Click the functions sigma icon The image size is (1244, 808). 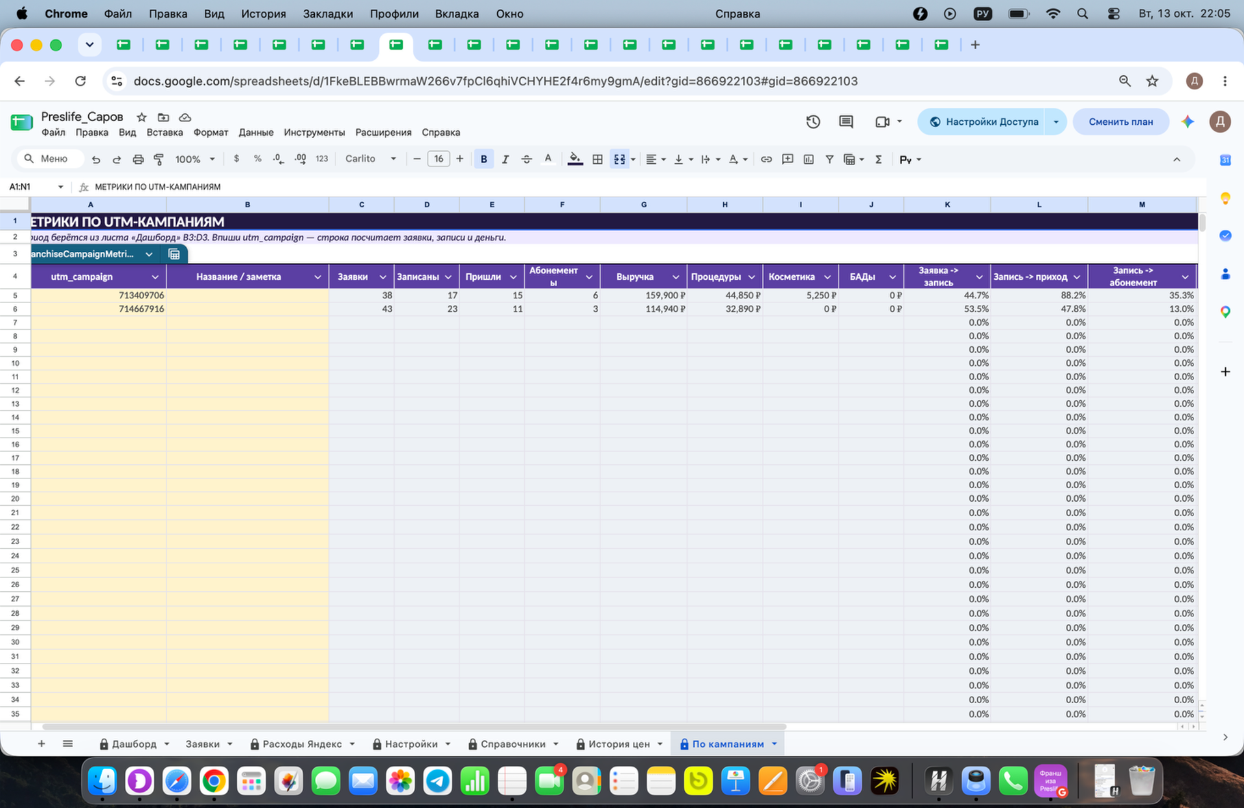879,159
